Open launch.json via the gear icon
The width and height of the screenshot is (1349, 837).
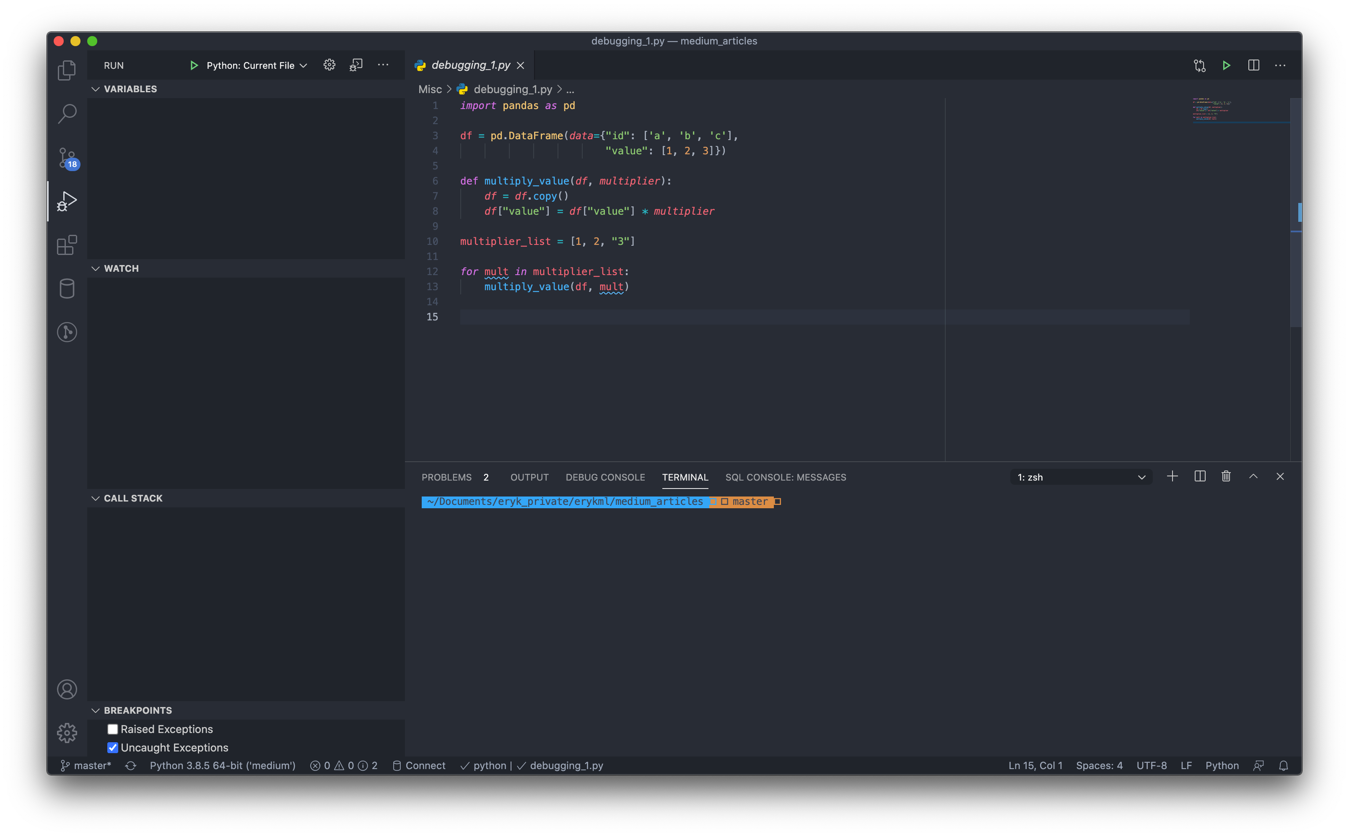point(329,65)
